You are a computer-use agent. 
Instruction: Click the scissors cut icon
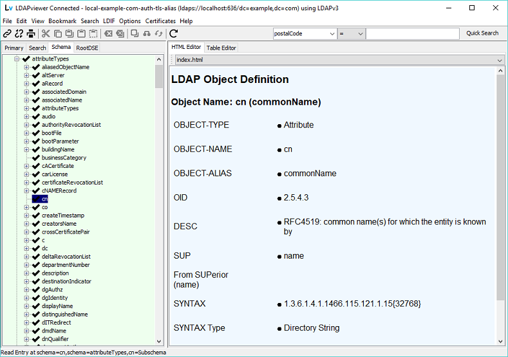click(46, 33)
